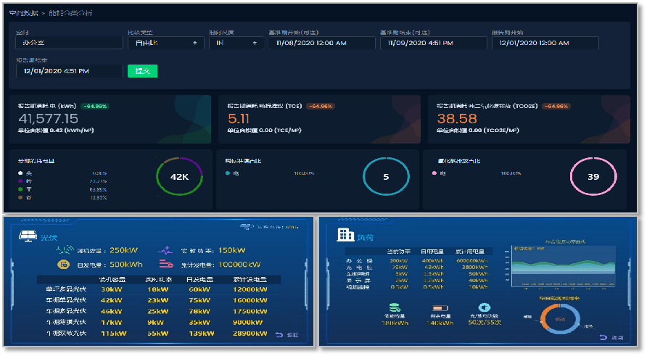This screenshot has height=356, width=647.
Task: Click the gold round icon before 500kWh
Action: [63, 265]
